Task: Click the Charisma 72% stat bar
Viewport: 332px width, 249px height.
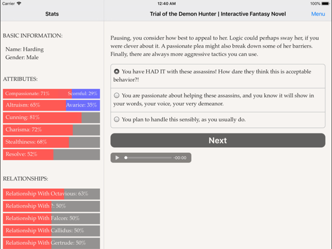Action: 52,130
